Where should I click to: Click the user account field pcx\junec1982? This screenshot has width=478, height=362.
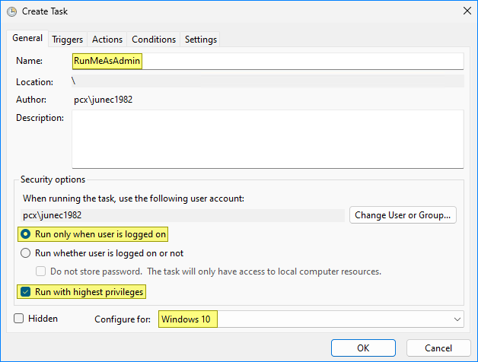183,215
